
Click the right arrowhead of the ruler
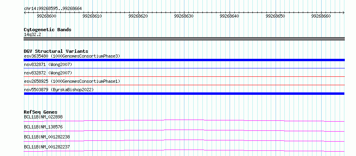point(344,13)
